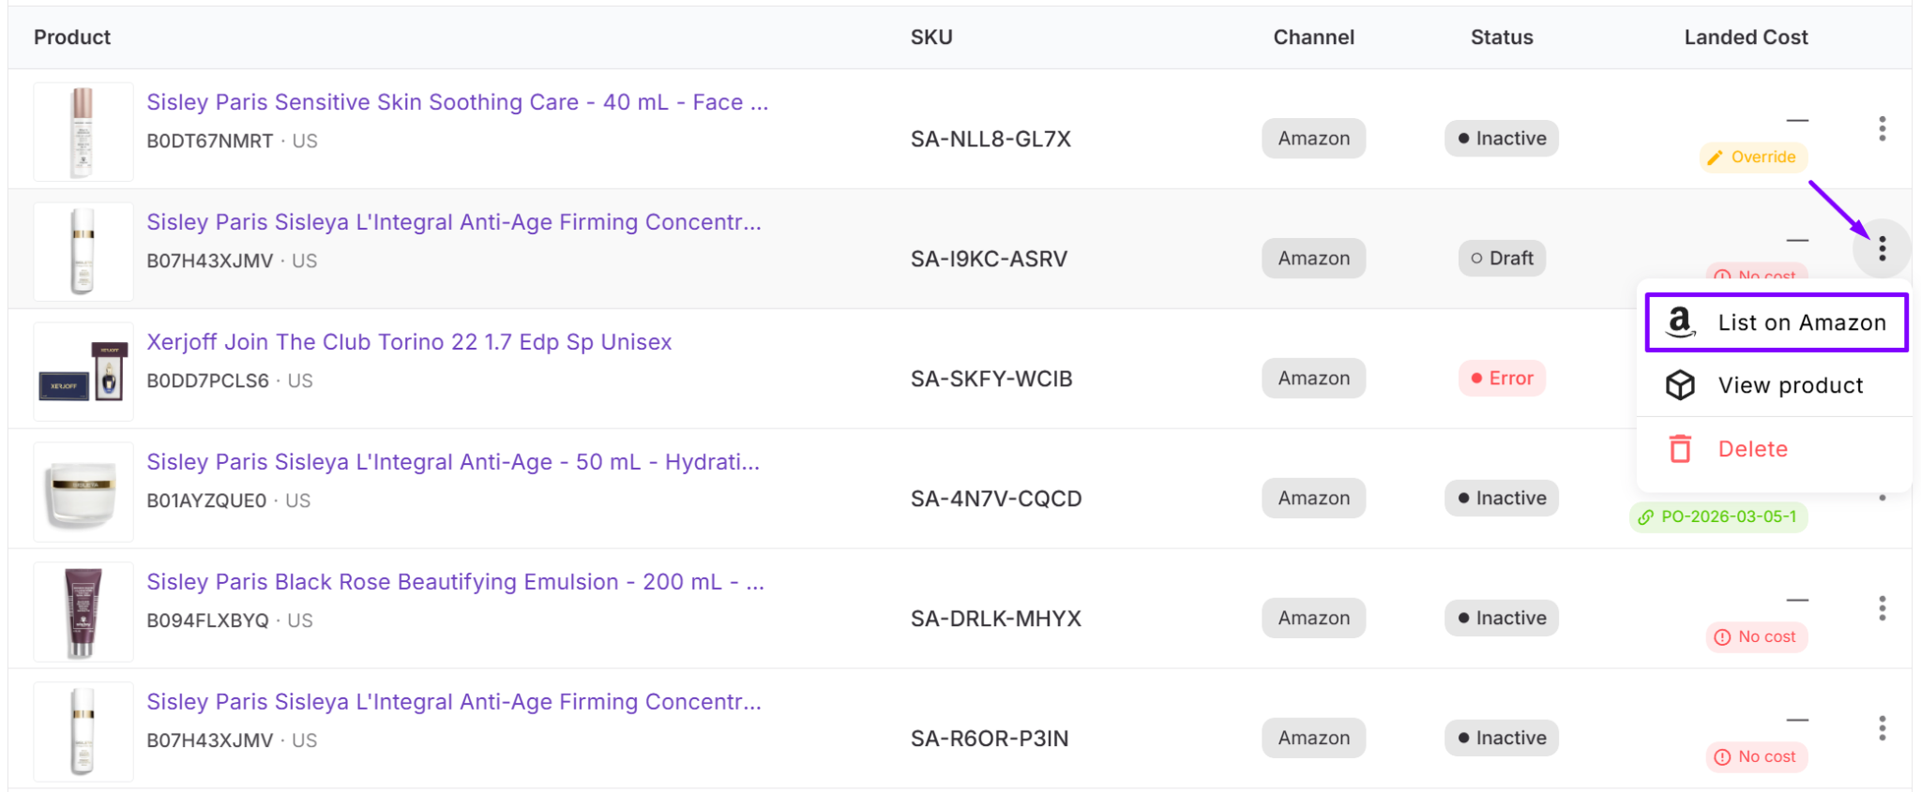Image resolution: width=1921 pixels, height=792 pixels.
Task: Click the SKU column header
Action: coord(931,37)
